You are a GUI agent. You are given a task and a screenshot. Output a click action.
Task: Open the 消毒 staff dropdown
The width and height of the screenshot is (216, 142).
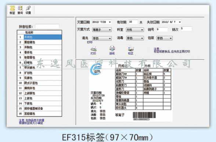click(142, 38)
